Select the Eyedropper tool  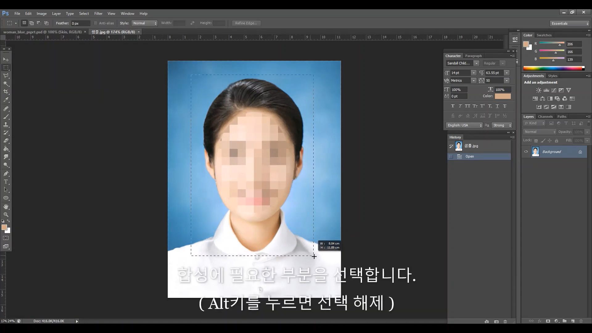click(x=6, y=100)
